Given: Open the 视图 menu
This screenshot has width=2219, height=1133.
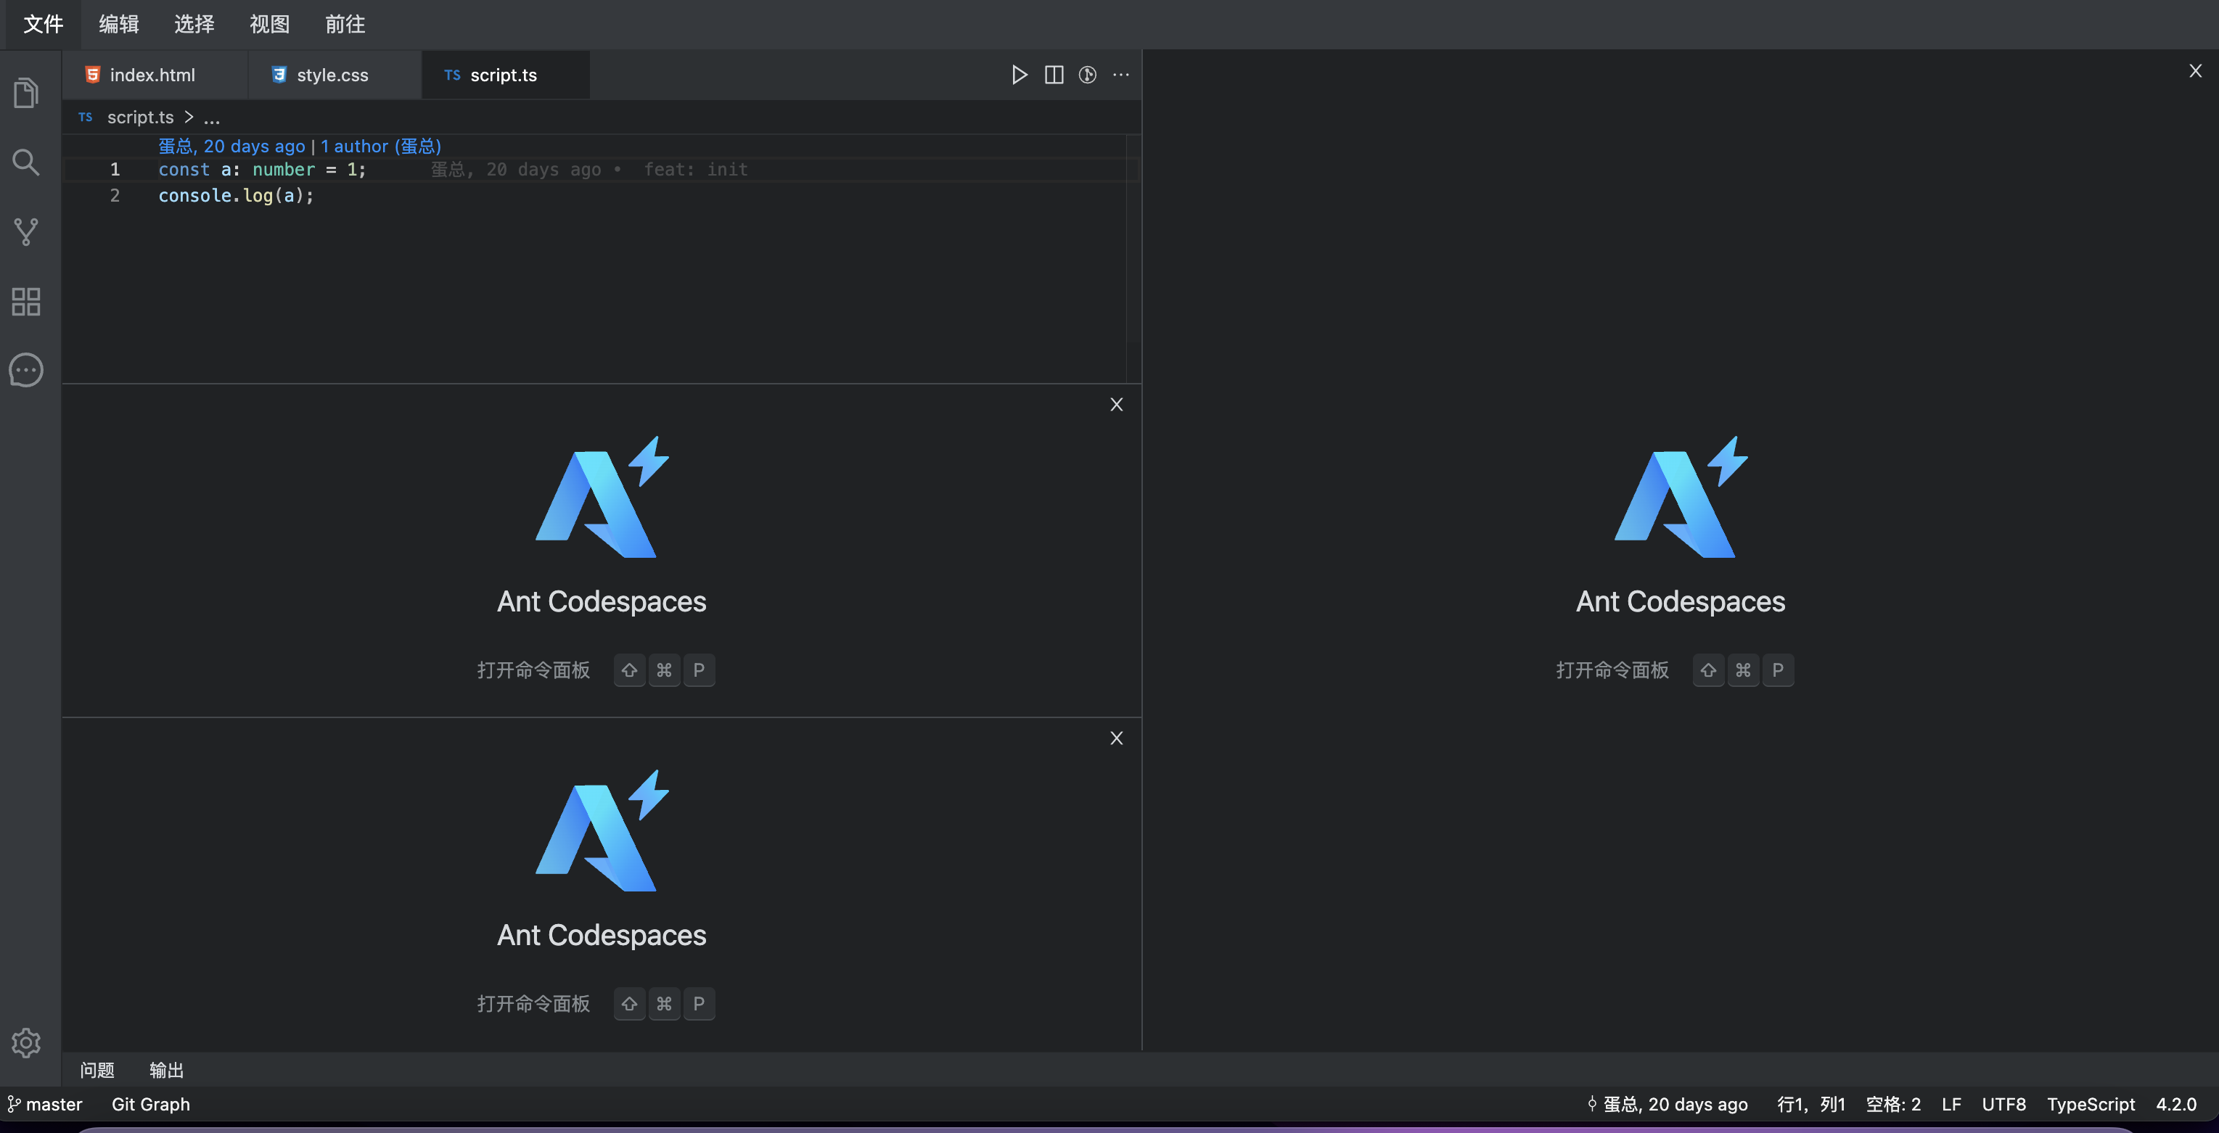Looking at the screenshot, I should point(270,24).
